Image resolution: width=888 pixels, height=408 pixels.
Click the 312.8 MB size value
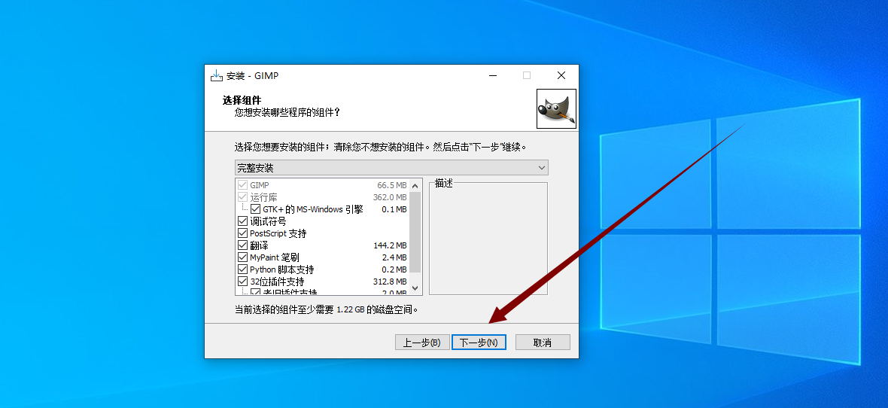click(390, 281)
